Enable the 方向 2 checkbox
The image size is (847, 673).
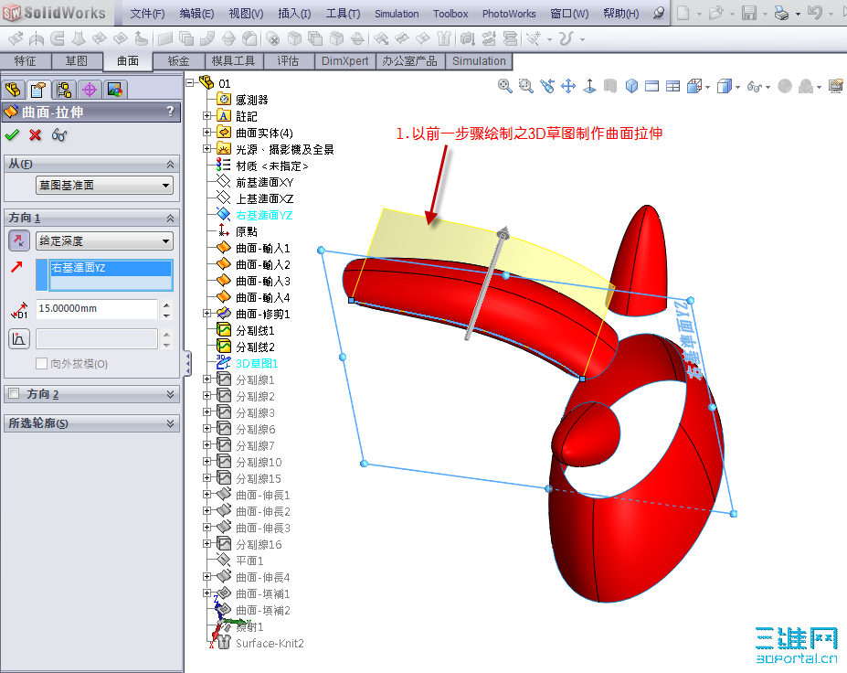point(14,393)
